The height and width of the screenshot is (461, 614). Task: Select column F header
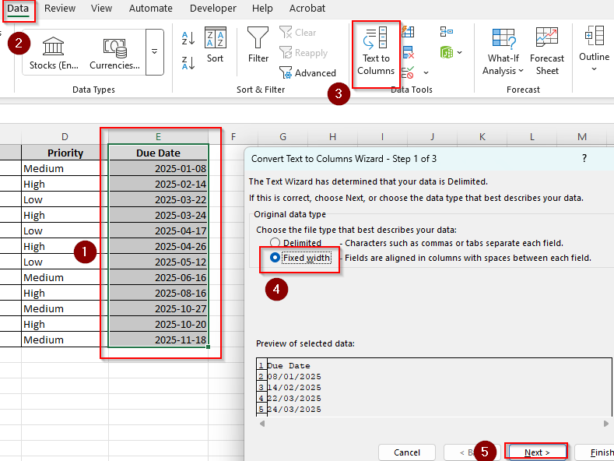pyautogui.click(x=233, y=137)
